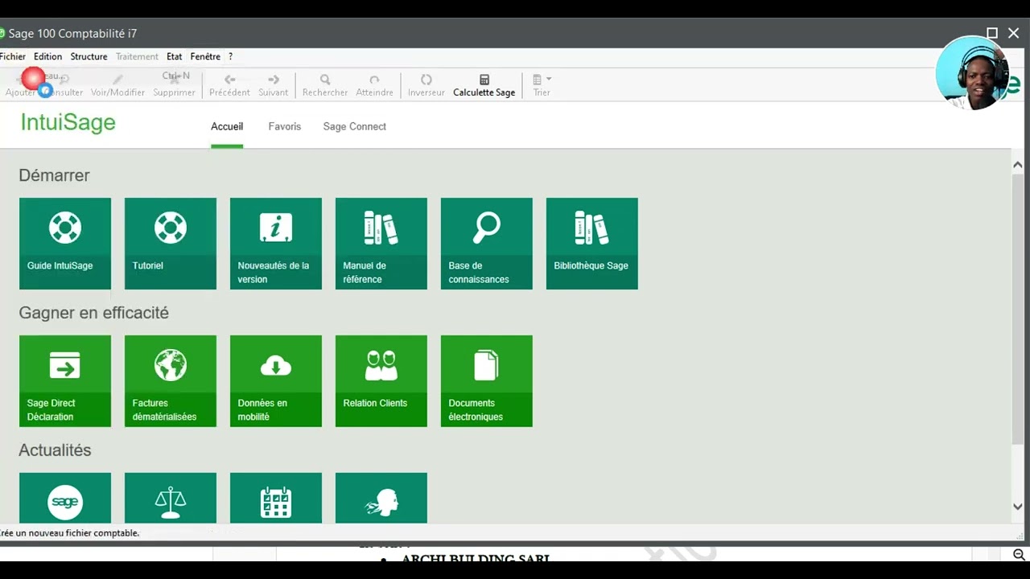Click the Rechercher toolbar button
The height and width of the screenshot is (579, 1030).
click(x=325, y=85)
